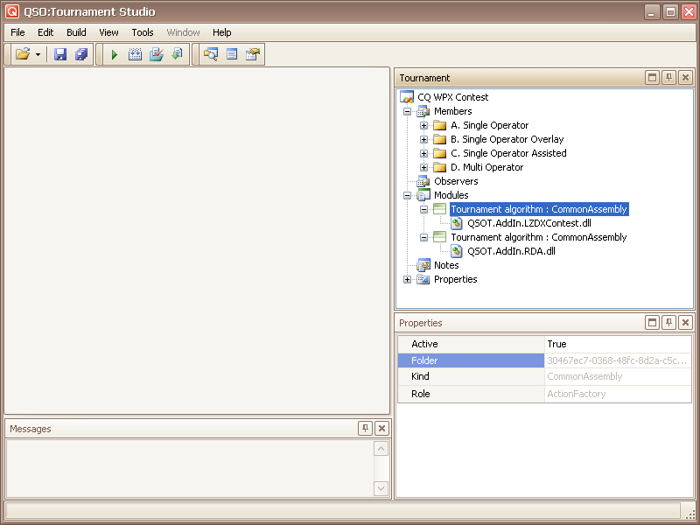Open the Tools menu
Image resolution: width=700 pixels, height=525 pixels.
[x=143, y=32]
